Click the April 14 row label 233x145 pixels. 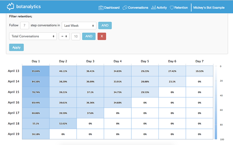pos(13,81)
